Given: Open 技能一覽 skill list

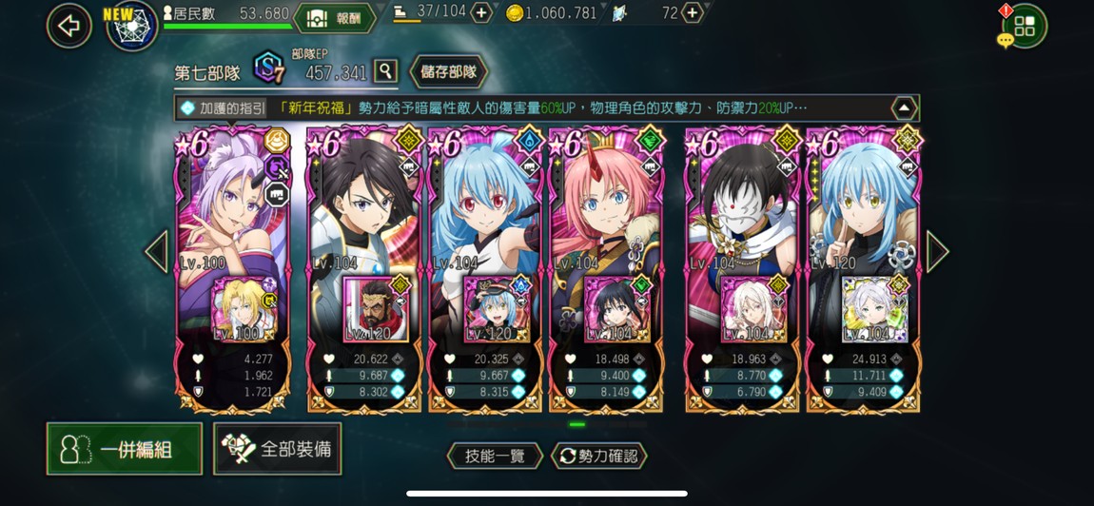Looking at the screenshot, I should click(x=495, y=456).
